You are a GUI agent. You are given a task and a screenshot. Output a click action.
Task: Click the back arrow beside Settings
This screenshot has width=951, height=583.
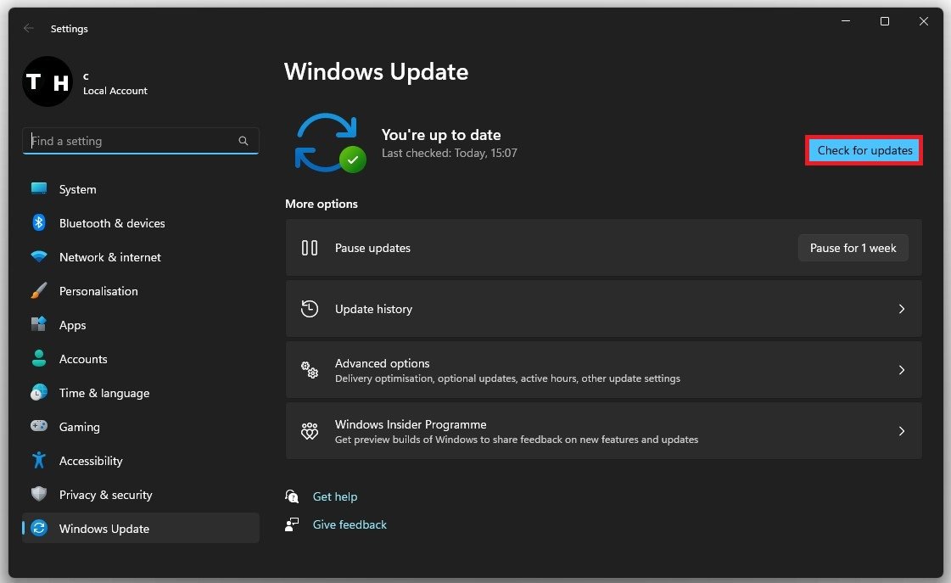[29, 29]
